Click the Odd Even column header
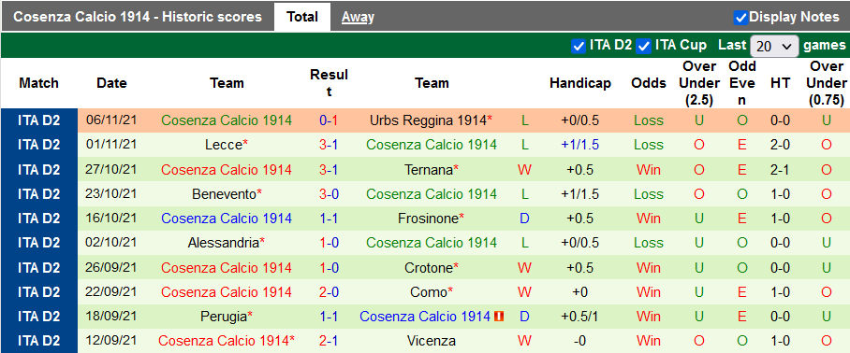This screenshot has height=353, width=850. (742, 83)
